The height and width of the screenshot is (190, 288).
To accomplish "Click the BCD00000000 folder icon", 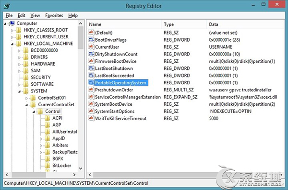I will [x=26, y=50].
